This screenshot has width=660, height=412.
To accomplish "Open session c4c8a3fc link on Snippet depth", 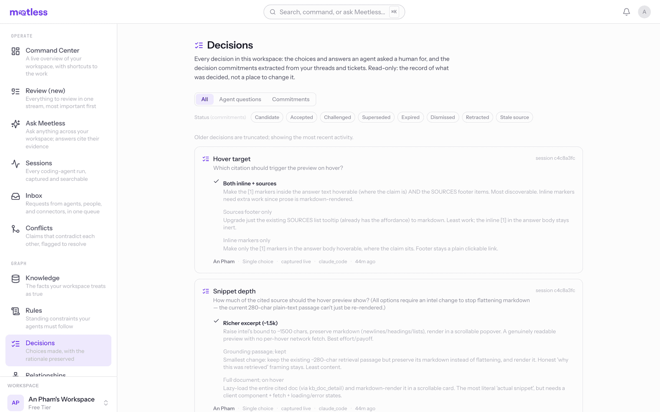I will click(x=555, y=290).
